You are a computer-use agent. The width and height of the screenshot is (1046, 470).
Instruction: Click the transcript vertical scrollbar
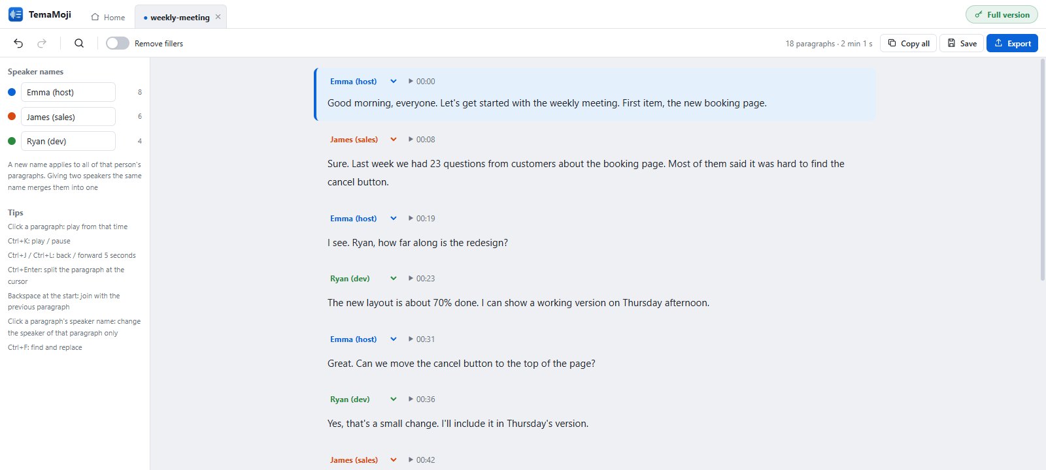[x=1042, y=170]
